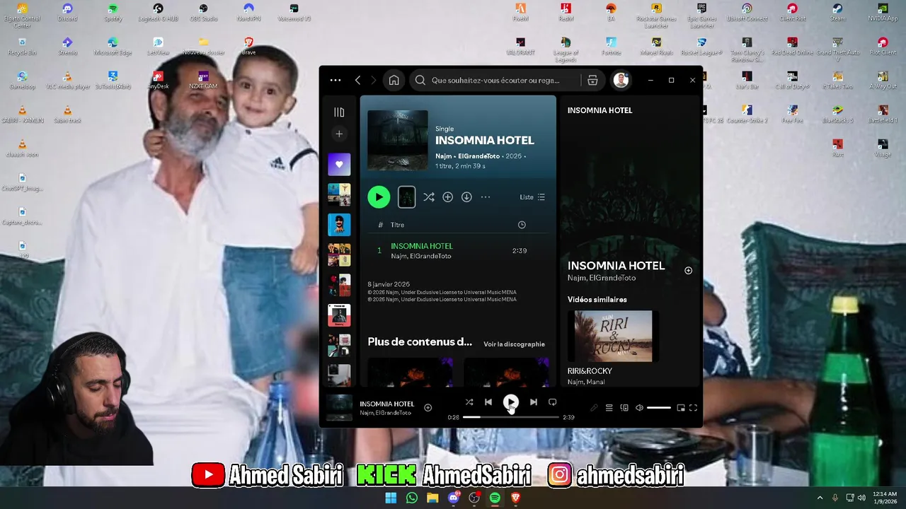Open Spotify Home page
This screenshot has height=509, width=906.
(394, 81)
